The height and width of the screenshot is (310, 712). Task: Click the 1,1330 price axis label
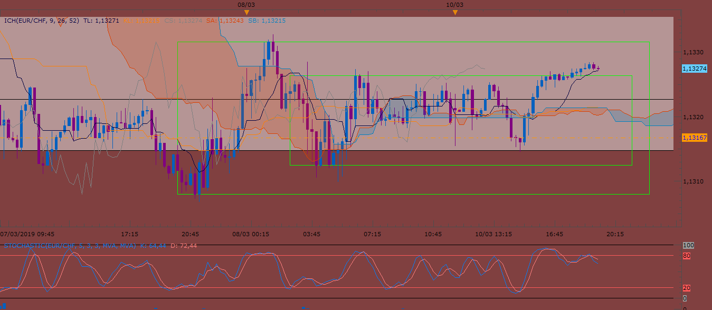pos(692,53)
